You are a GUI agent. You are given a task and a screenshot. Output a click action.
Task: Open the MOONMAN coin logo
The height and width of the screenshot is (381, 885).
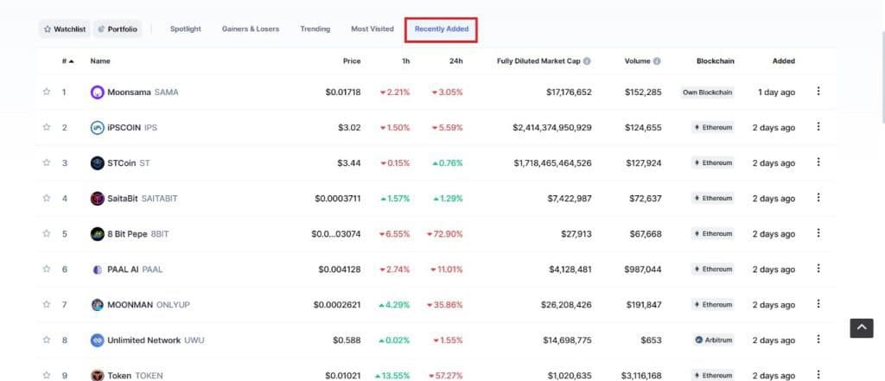coord(97,305)
